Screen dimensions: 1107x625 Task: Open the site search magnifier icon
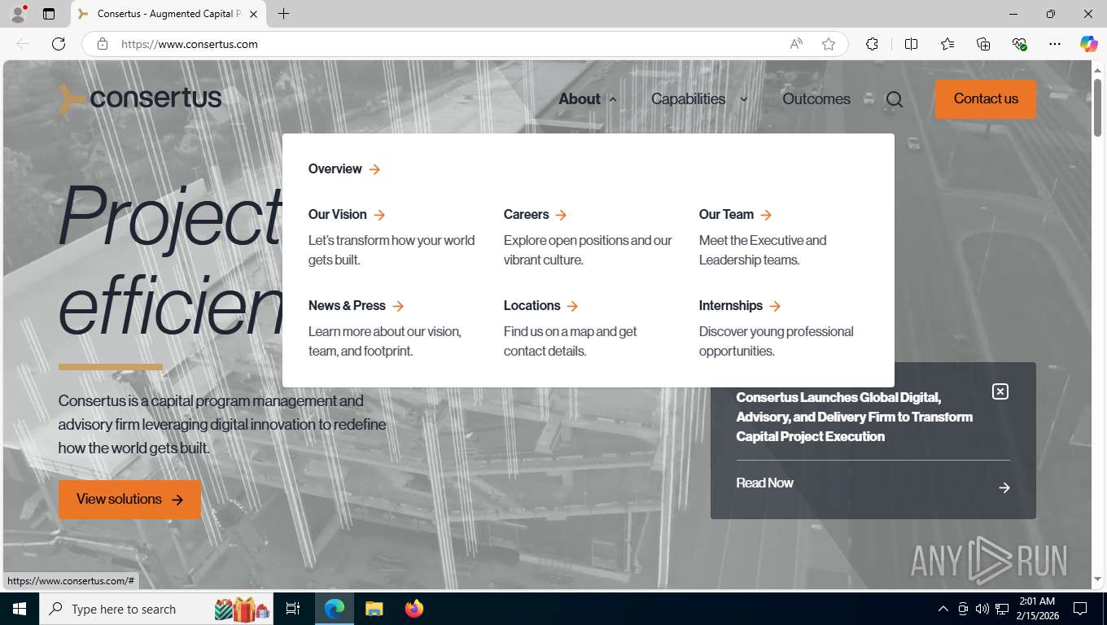coord(895,99)
